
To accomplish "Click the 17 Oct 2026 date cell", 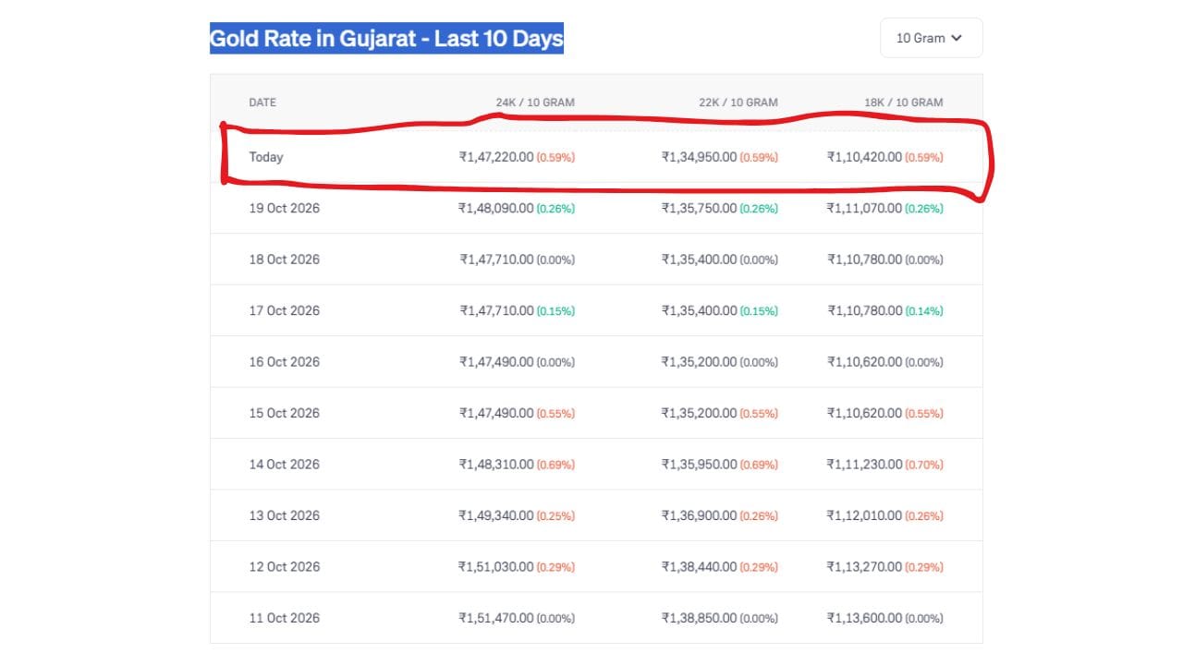I will click(285, 311).
